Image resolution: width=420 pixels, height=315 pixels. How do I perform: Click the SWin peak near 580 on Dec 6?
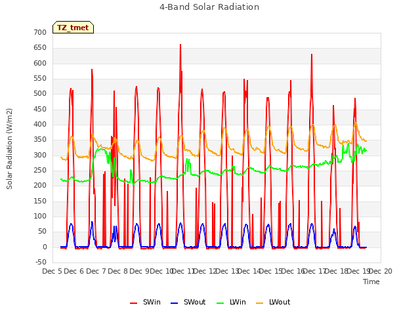click(92, 70)
